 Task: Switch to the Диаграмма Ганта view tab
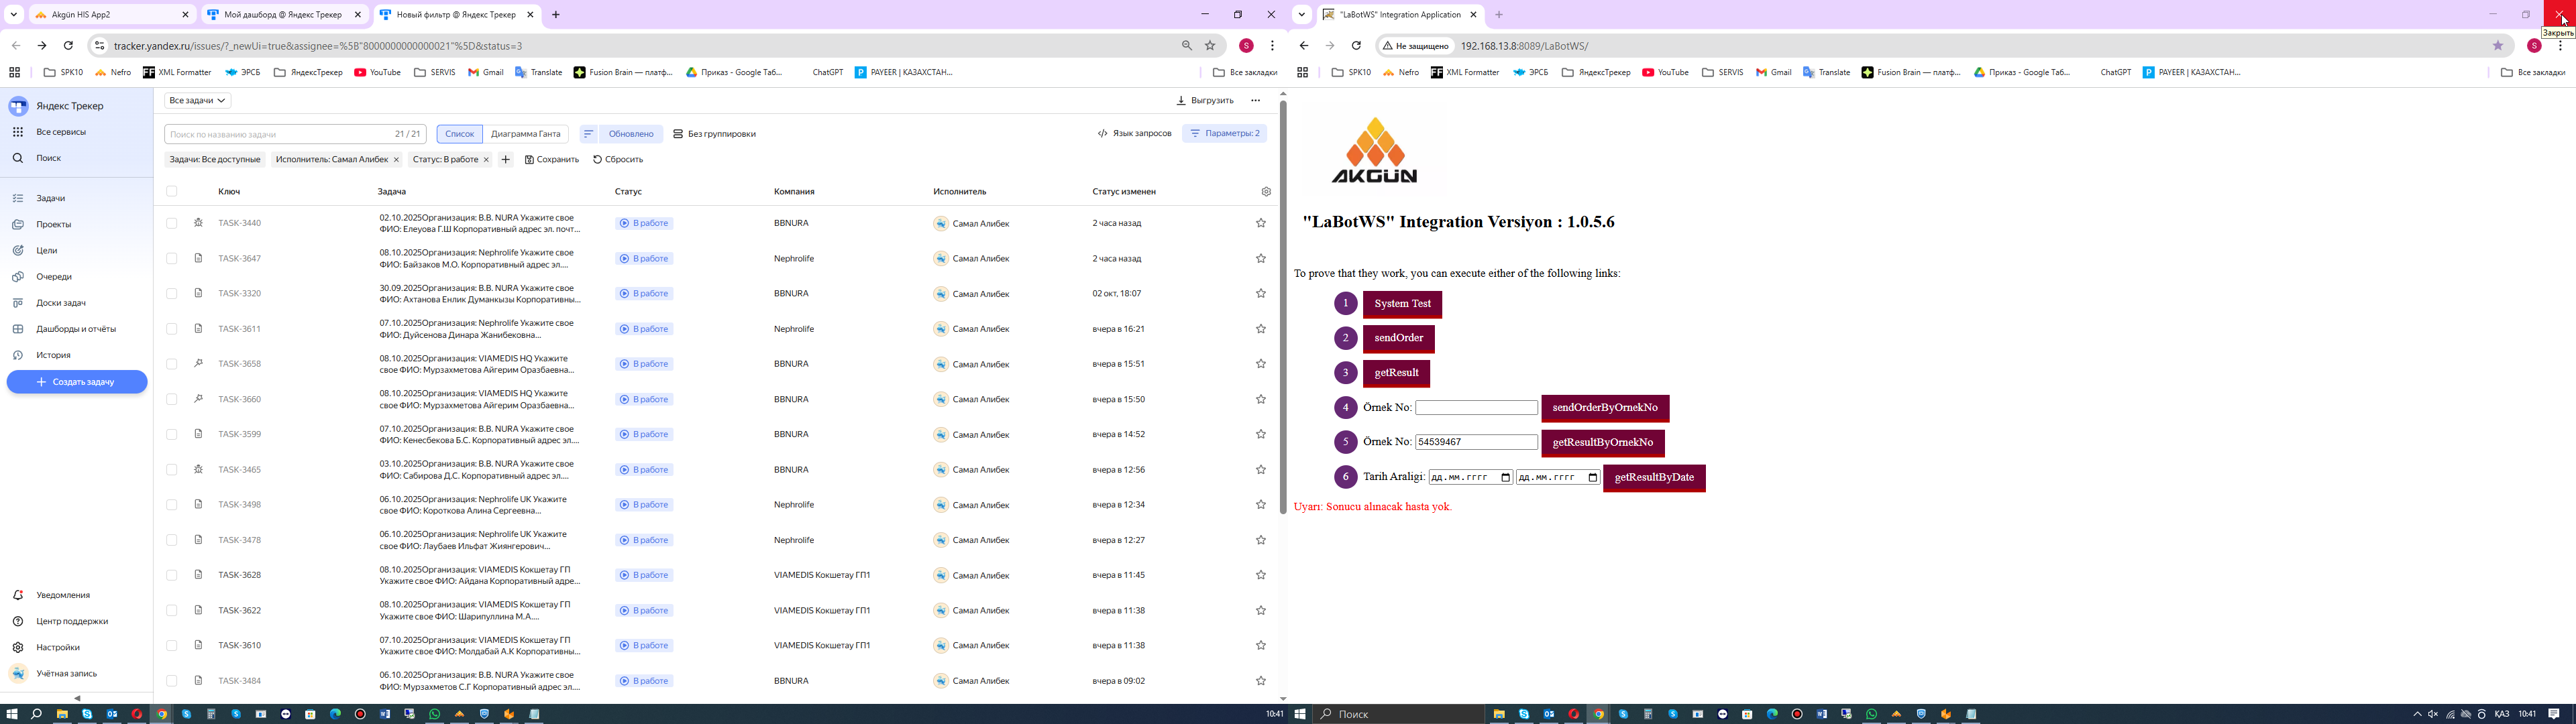pos(525,134)
